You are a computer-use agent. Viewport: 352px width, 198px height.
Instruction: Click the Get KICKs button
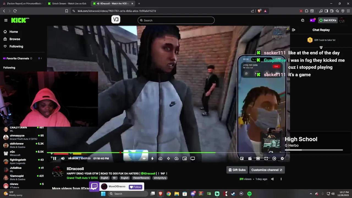coord(328,20)
